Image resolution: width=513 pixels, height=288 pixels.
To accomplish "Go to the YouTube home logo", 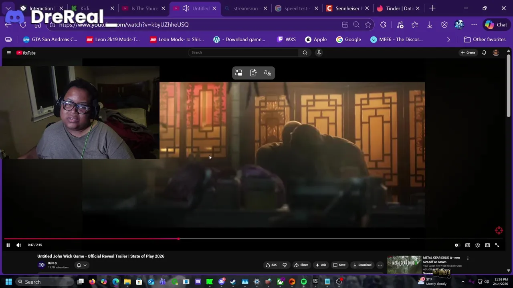I will pyautogui.click(x=26, y=53).
